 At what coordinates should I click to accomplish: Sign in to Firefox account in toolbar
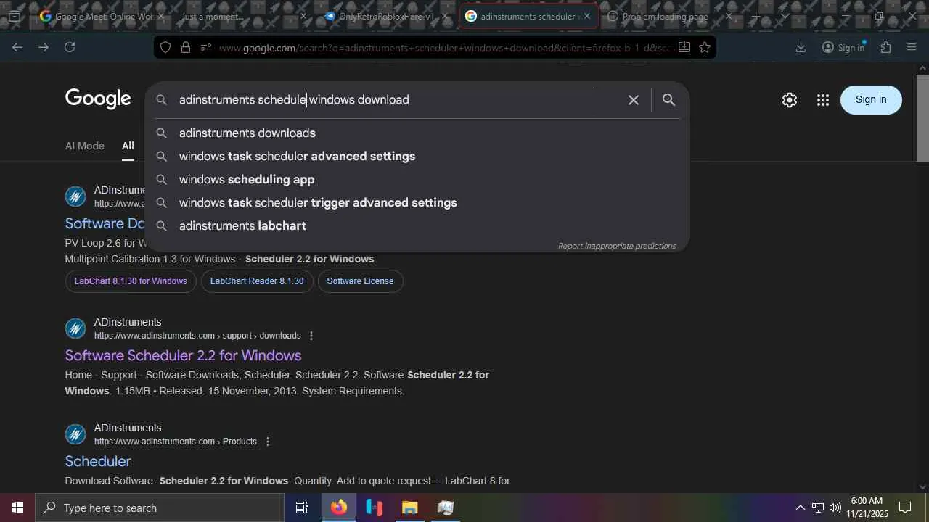[x=843, y=47]
